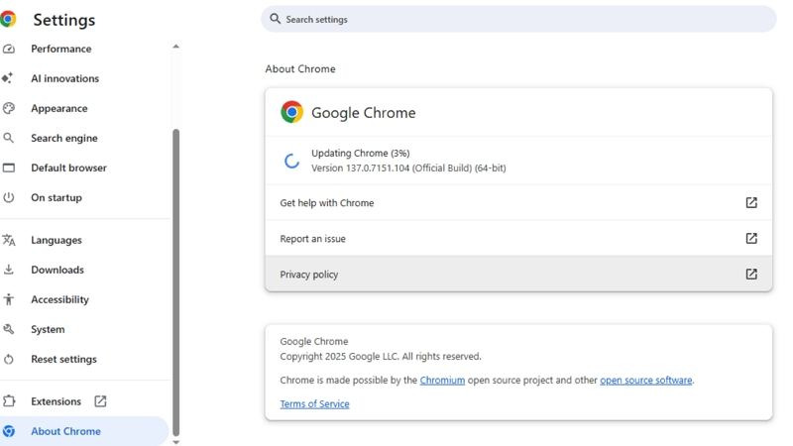
Task: Click the AI innovations sparkle icon
Action: click(8, 78)
